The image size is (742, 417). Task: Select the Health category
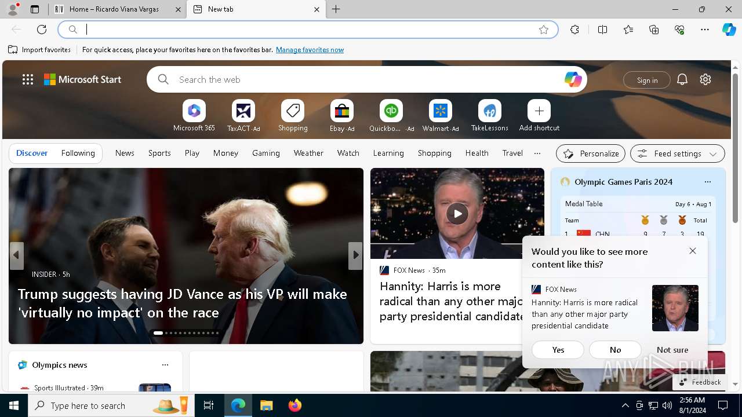(477, 153)
